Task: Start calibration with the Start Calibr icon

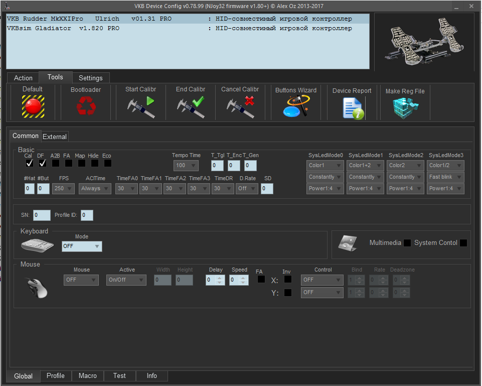Action: pos(141,107)
